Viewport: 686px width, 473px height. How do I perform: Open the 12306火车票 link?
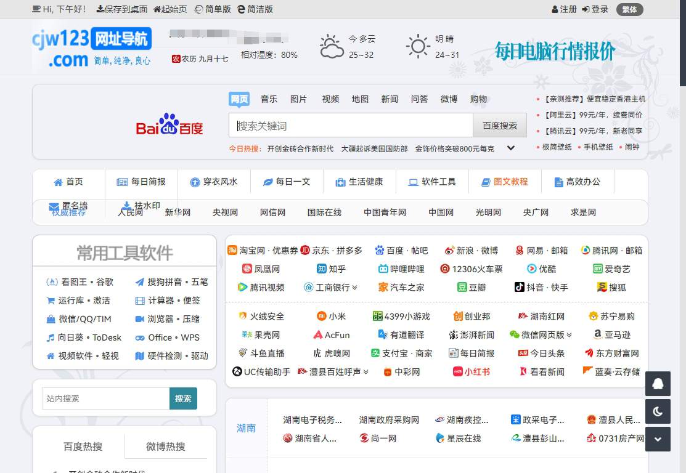point(471,269)
